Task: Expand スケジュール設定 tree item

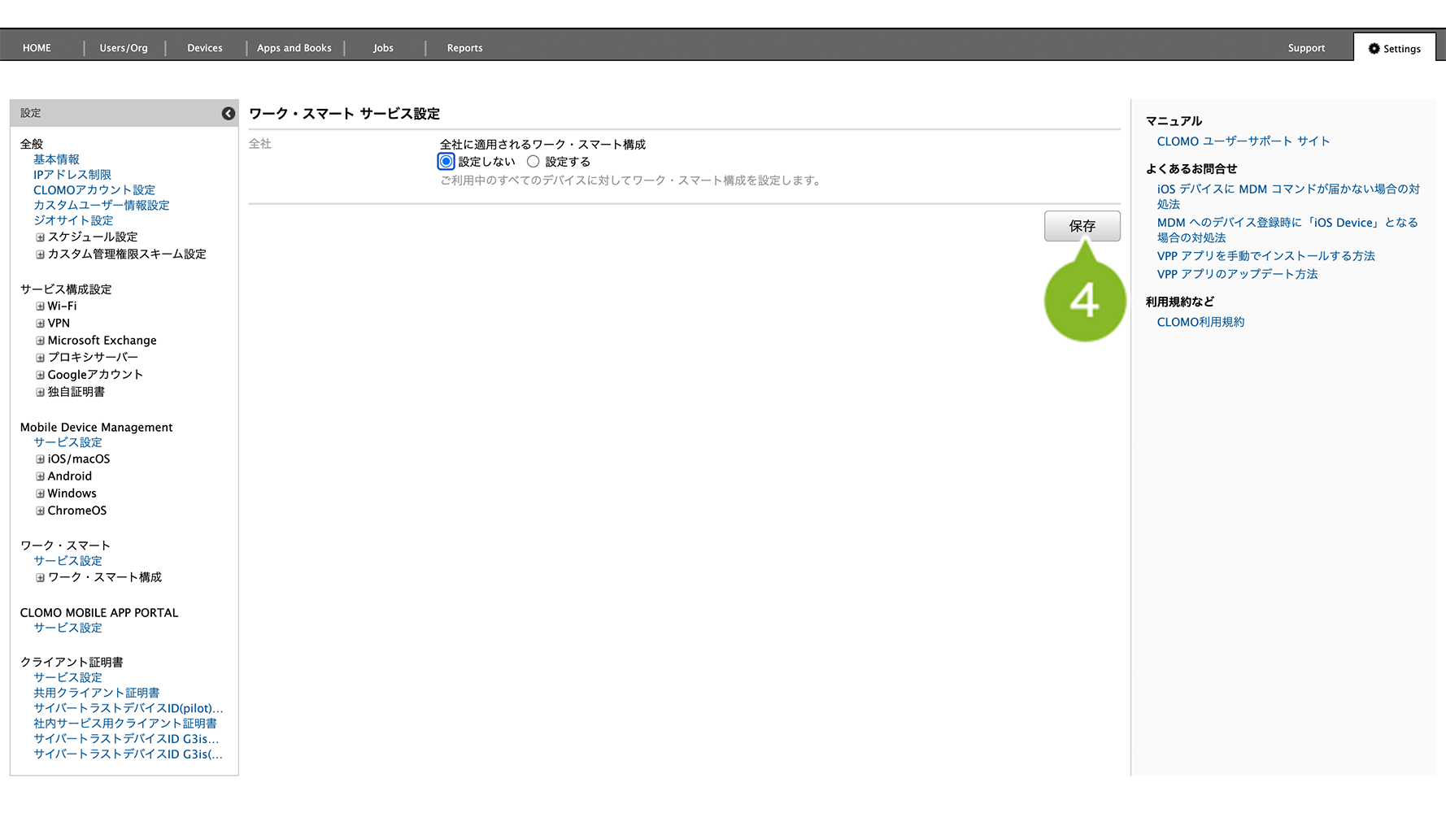Action: [40, 237]
